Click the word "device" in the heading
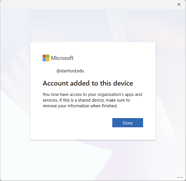 123,83
